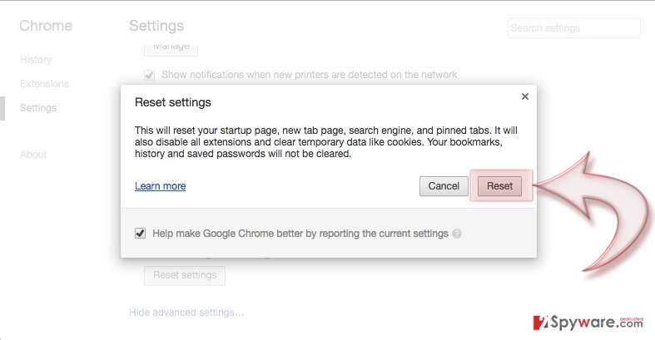The width and height of the screenshot is (655, 340).
Task: Toggle Show notifications for new printers checkbox
Action: tap(149, 75)
